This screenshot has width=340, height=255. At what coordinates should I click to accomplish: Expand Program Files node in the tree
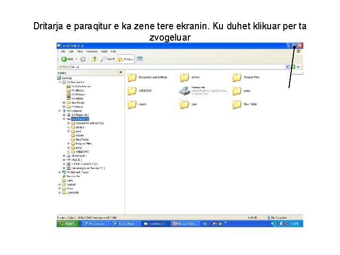click(68, 144)
